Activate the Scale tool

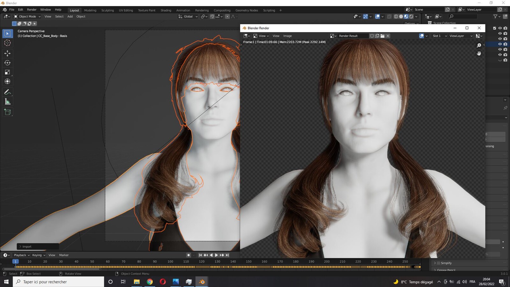(x=8, y=72)
